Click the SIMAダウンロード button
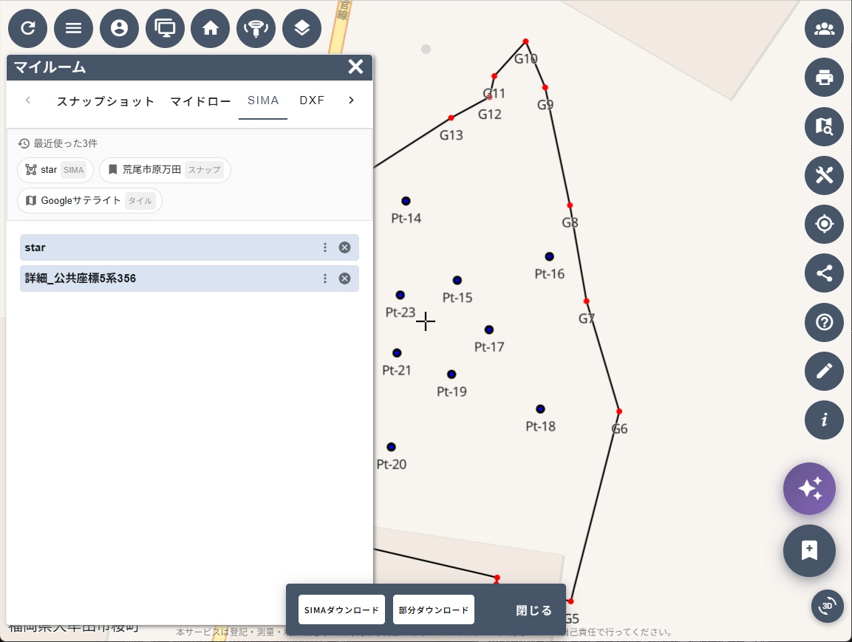Screen dimensions: 852x642 pos(341,610)
